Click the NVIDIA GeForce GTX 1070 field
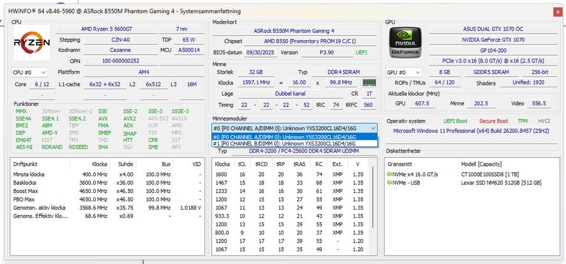The width and height of the screenshot is (566, 264). point(493,39)
